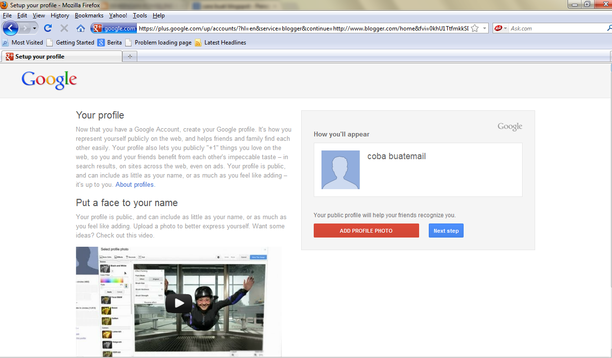Click the grayed forward arrow button
Viewport: 612px width, 358px height.
25,28
